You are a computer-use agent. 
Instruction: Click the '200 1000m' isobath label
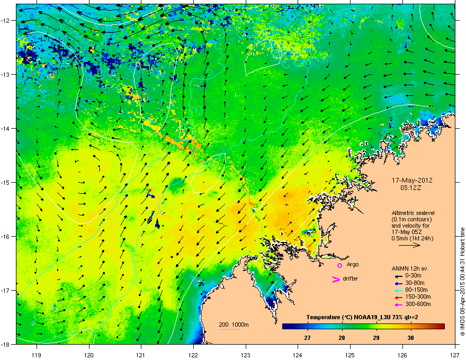(x=234, y=325)
